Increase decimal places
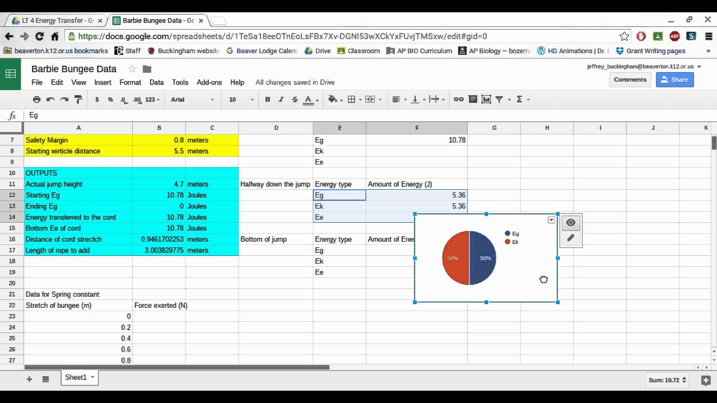 coord(137,100)
